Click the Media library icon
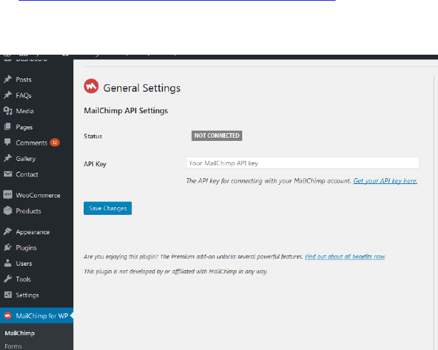The width and height of the screenshot is (438, 350). (x=8, y=111)
